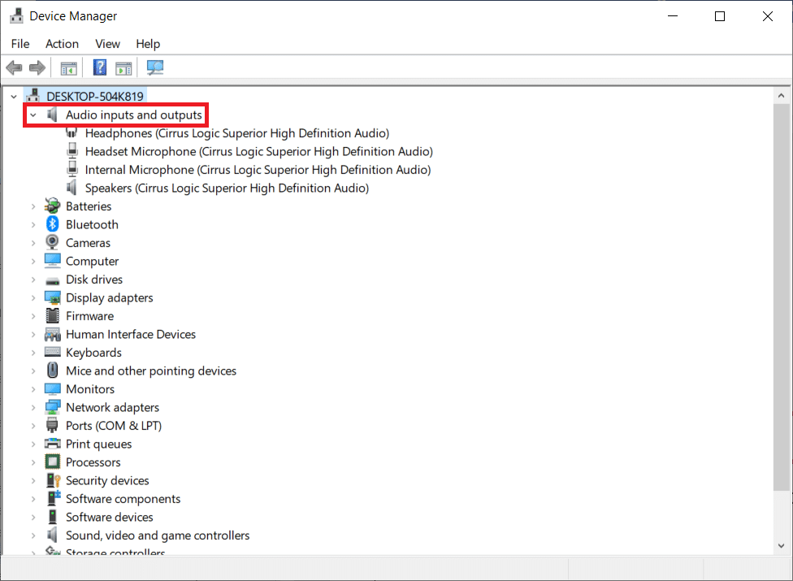Select the Computer label
Viewport: 793px width, 581px height.
pos(92,261)
